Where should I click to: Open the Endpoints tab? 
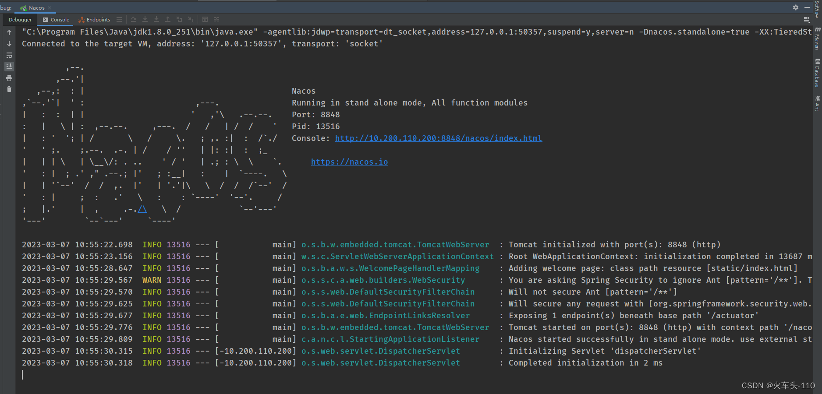[x=94, y=20]
